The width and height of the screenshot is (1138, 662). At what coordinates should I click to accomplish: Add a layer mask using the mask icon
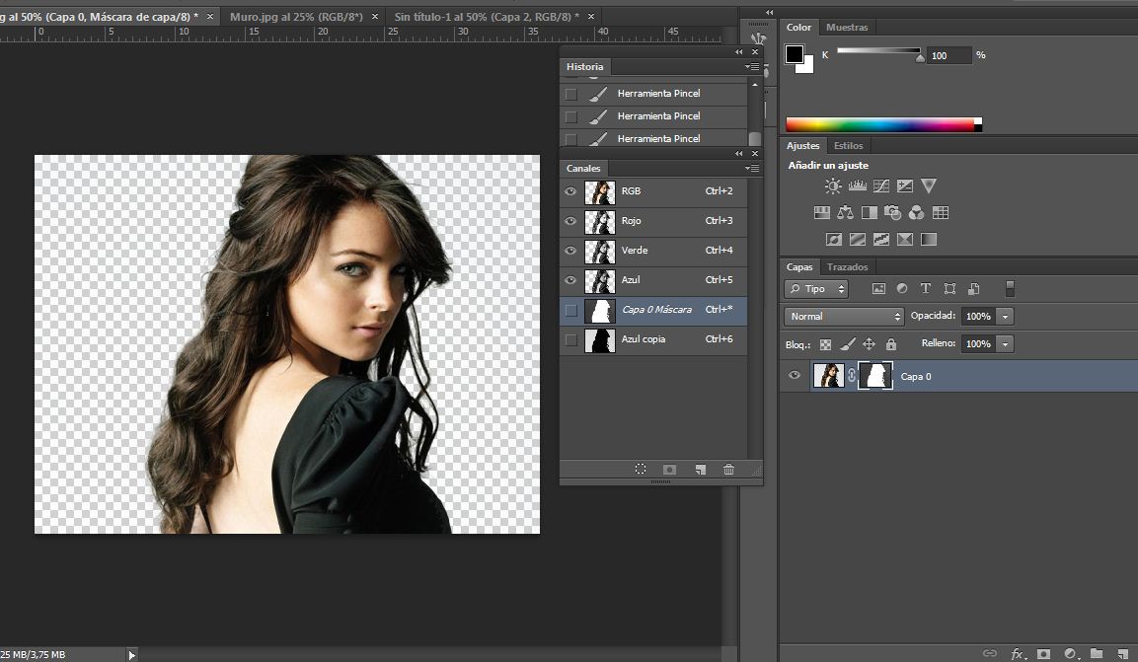(x=1042, y=654)
